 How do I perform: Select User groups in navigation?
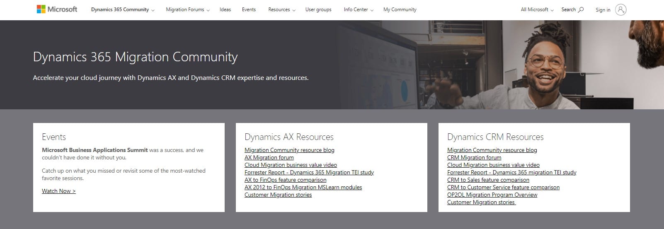318,10
